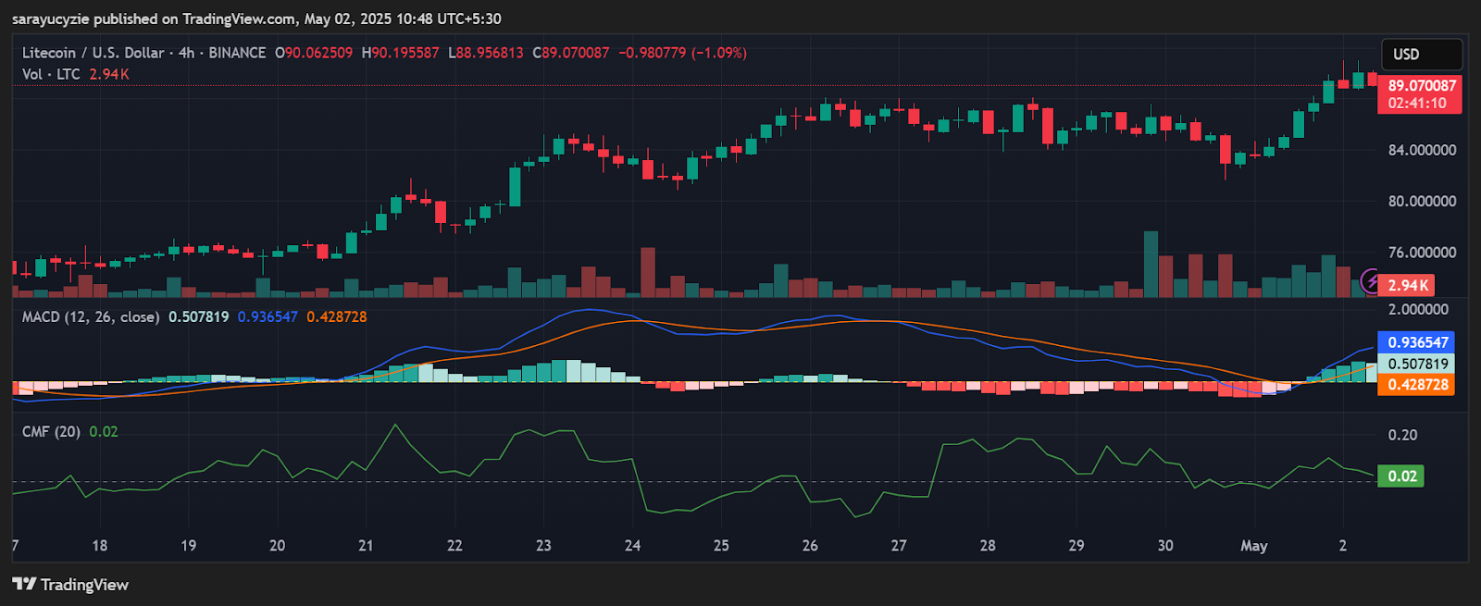Viewport: 1481px width, 606px height.
Task: Click the 0.507819 histogram axis label
Action: pos(1416,364)
